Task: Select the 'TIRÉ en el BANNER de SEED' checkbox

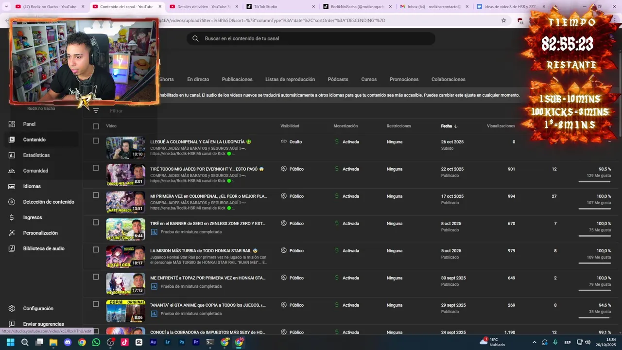Action: [96, 223]
